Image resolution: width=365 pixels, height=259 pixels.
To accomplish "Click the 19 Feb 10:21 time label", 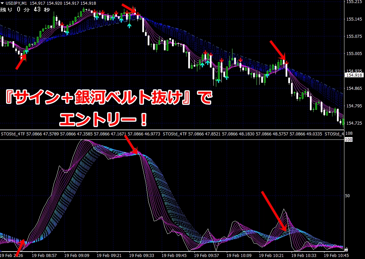I will (x=271, y=256).
